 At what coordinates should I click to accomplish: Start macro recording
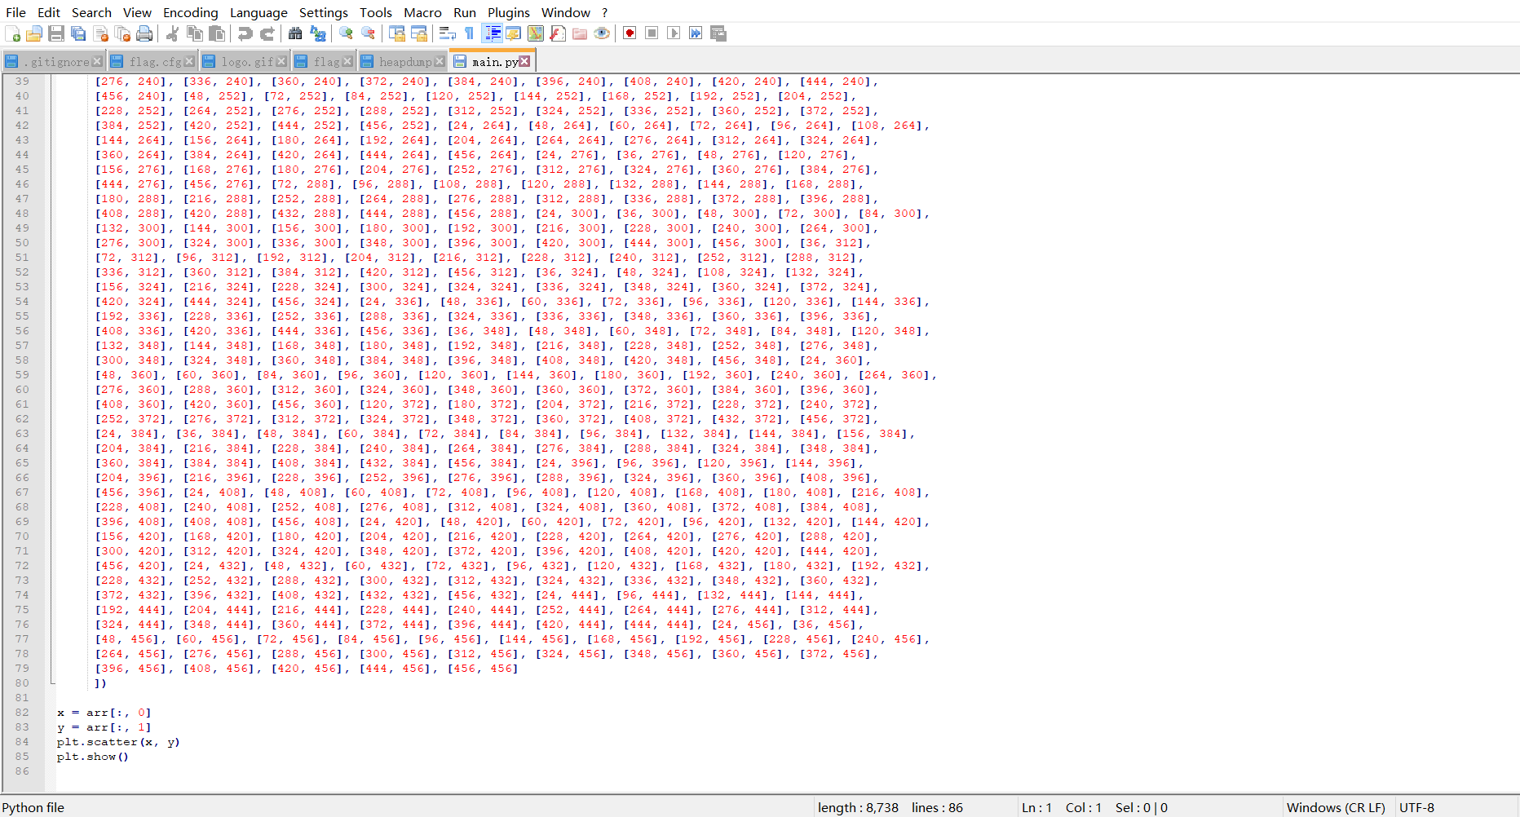click(x=630, y=33)
